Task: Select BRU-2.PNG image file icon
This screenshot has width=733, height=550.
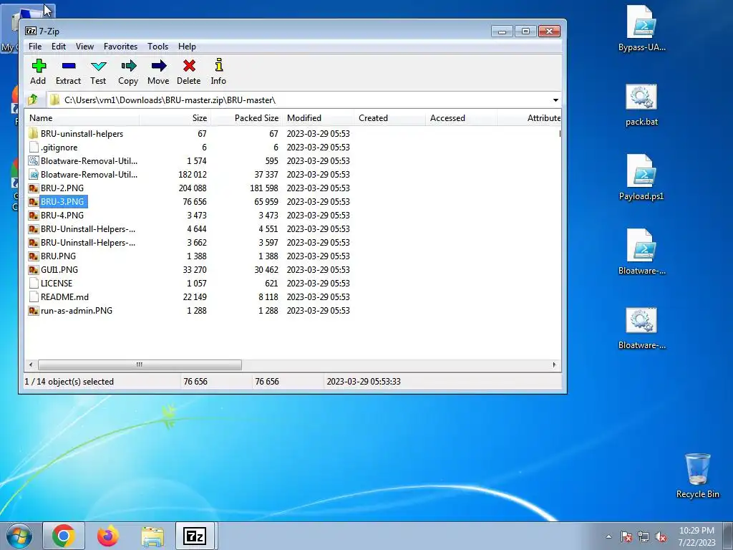Action: [x=33, y=188]
